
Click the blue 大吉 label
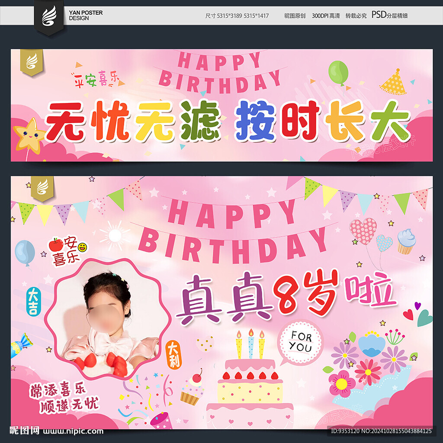(34, 302)
